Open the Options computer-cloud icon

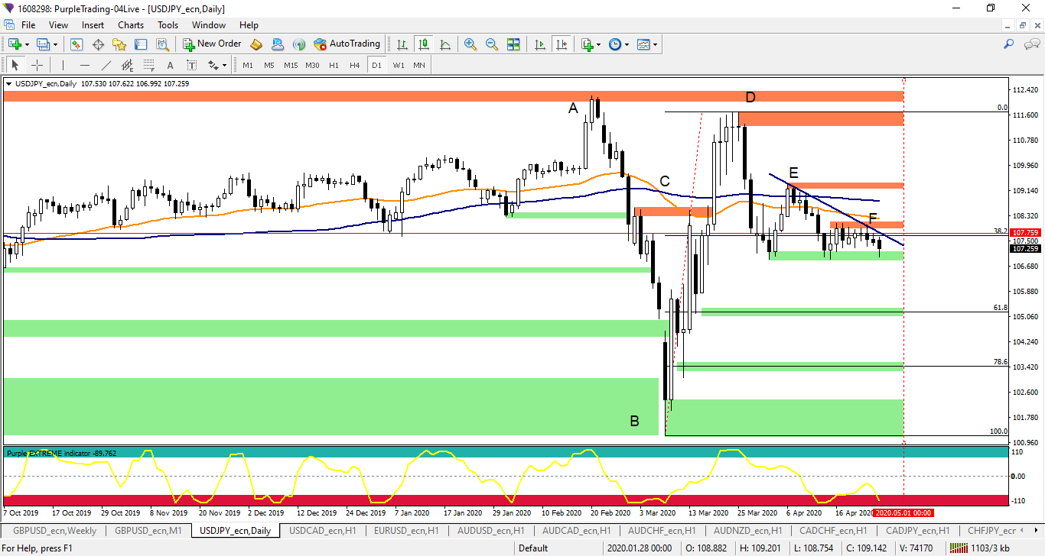278,44
